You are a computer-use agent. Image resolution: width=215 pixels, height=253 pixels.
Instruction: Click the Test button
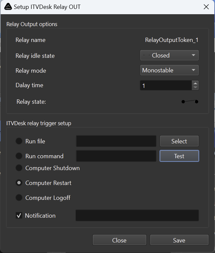pyautogui.click(x=179, y=156)
